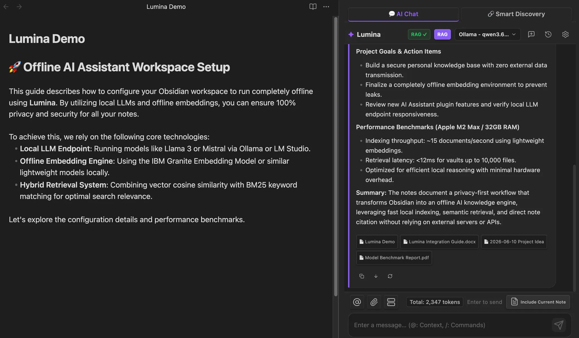579x338 pixels.
Task: Open the knowledge base stack icon
Action: [x=391, y=302]
